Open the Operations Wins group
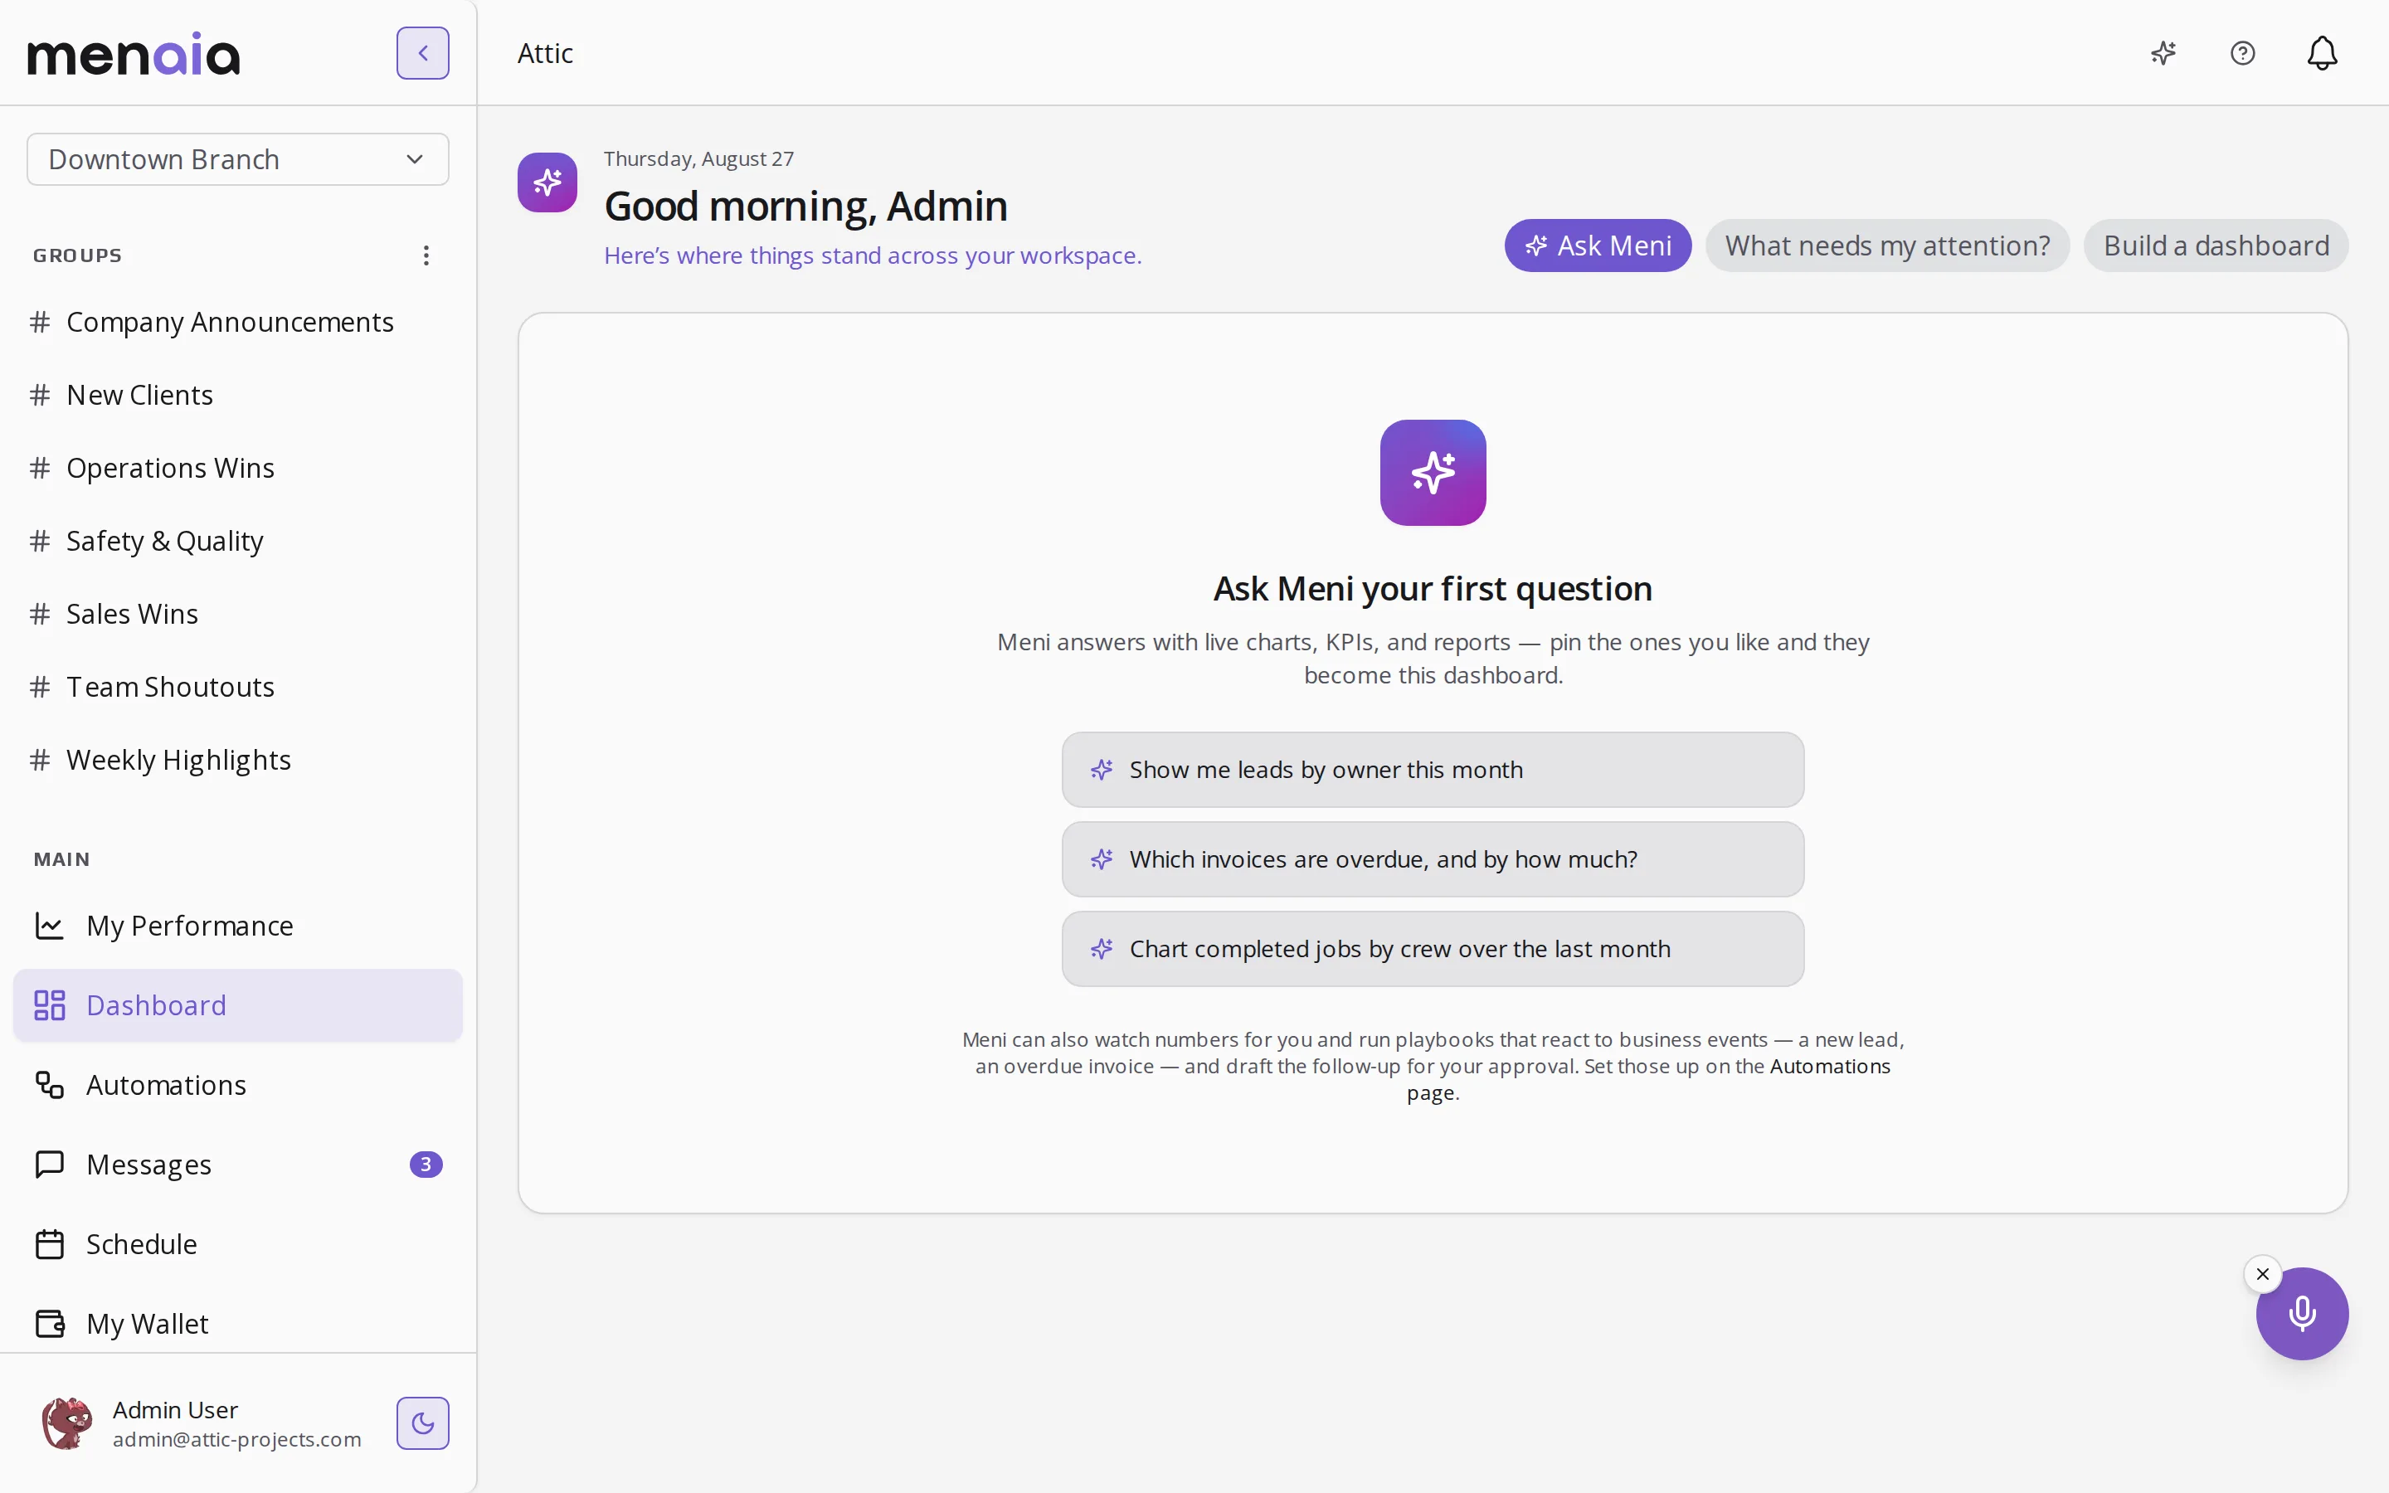Screen dimensions: 2389x1493 pyautogui.click(x=237, y=468)
